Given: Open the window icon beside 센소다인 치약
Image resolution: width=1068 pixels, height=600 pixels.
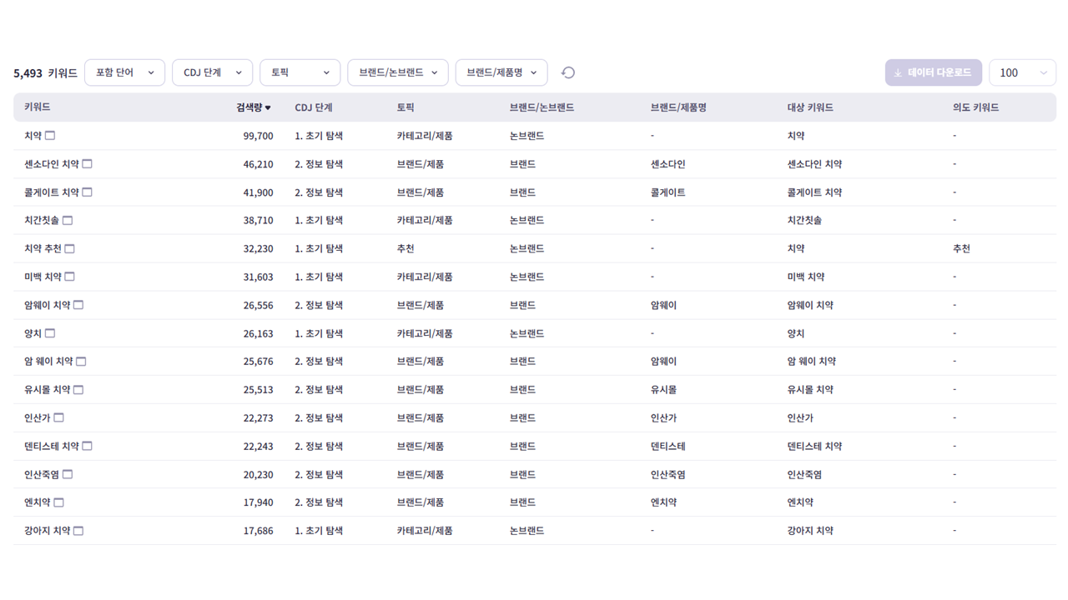Looking at the screenshot, I should coord(87,164).
